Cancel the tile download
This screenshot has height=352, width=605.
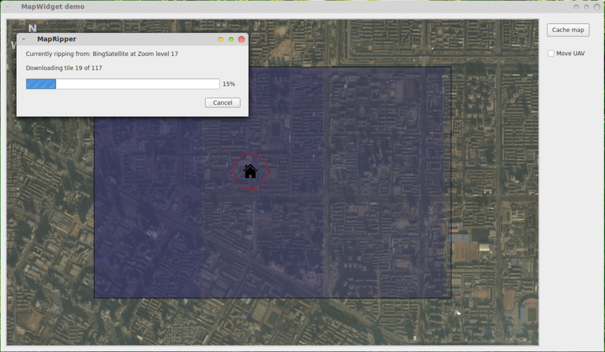click(x=223, y=103)
